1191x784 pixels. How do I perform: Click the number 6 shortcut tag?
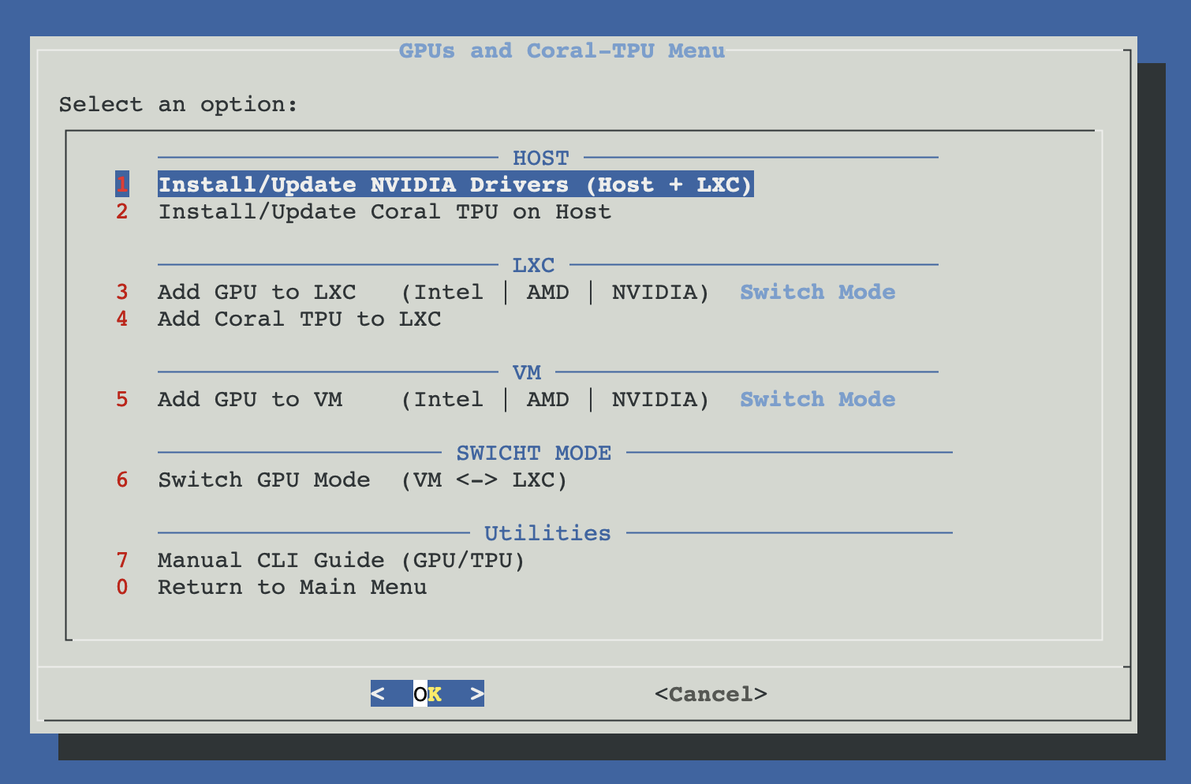point(122,480)
